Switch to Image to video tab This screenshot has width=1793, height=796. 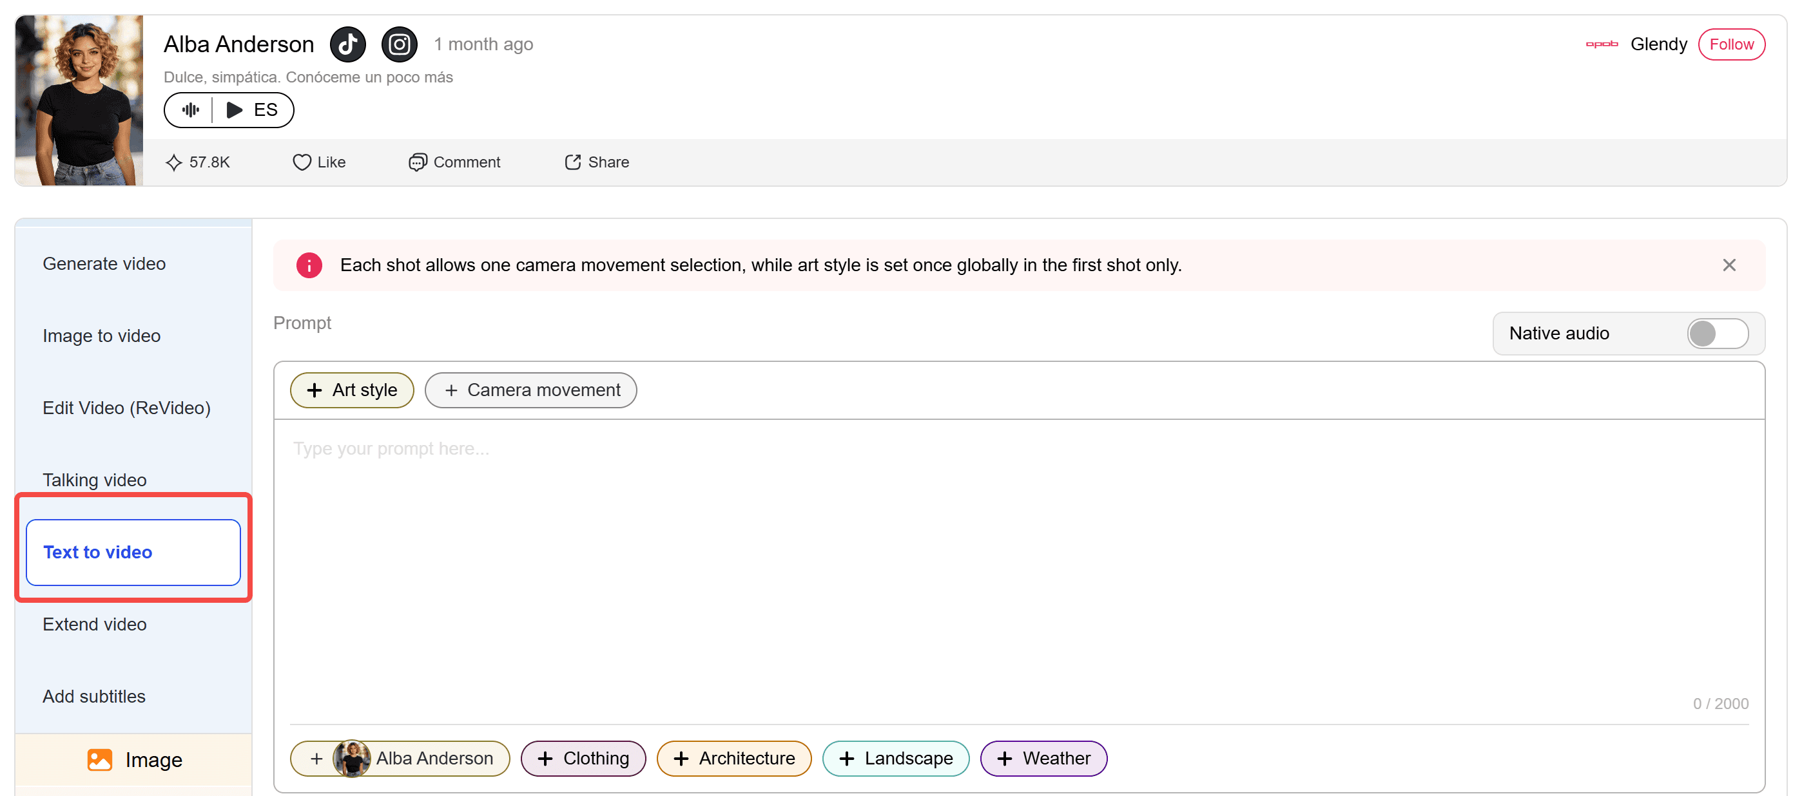102,336
